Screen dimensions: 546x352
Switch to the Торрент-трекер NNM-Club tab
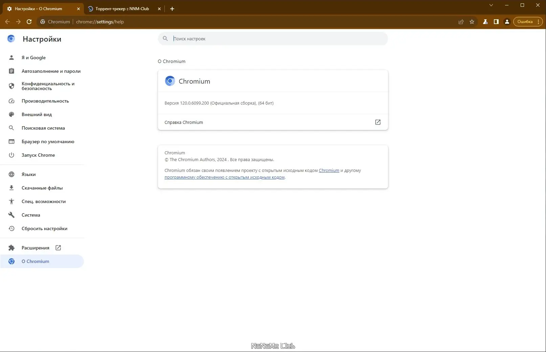(124, 9)
